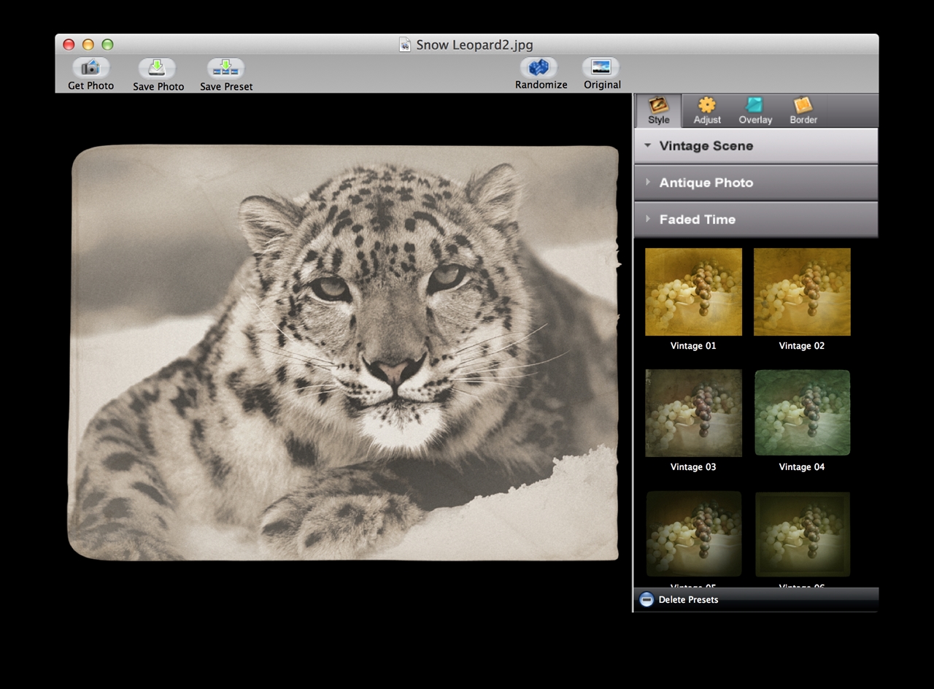
Task: Open the Adjust tab
Action: pos(707,111)
